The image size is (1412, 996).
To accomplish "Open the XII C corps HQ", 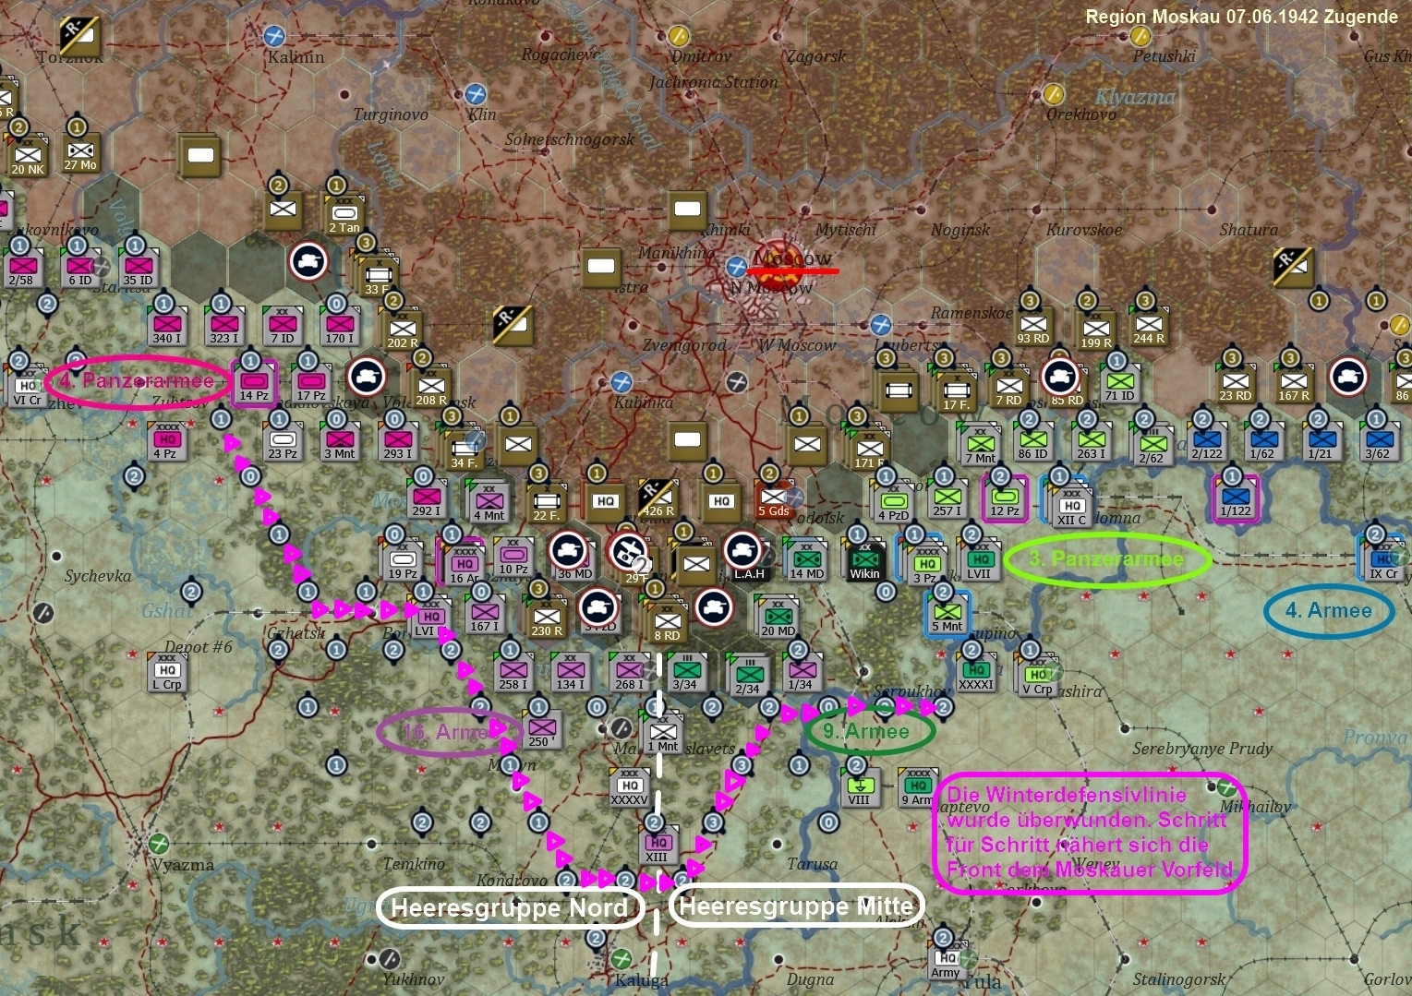I will [x=1072, y=507].
